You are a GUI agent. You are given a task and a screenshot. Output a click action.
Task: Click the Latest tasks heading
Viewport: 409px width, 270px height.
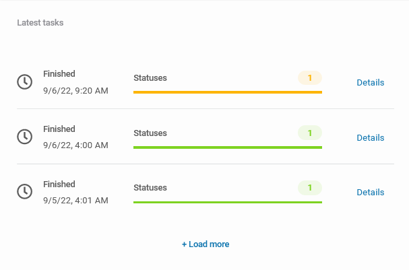(40, 23)
